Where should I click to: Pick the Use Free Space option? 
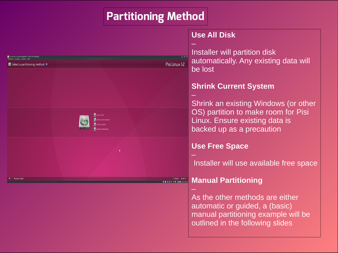[x=101, y=124]
